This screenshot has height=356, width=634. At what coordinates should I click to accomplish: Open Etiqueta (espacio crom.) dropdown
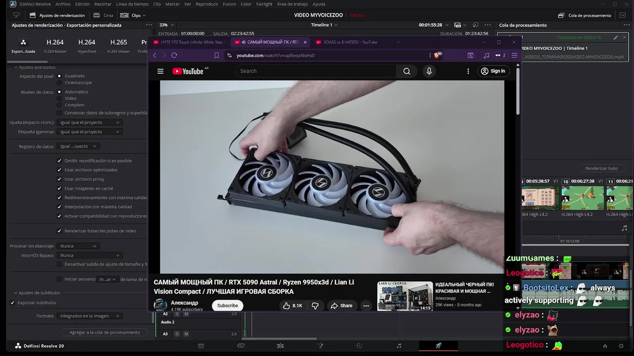90,123
